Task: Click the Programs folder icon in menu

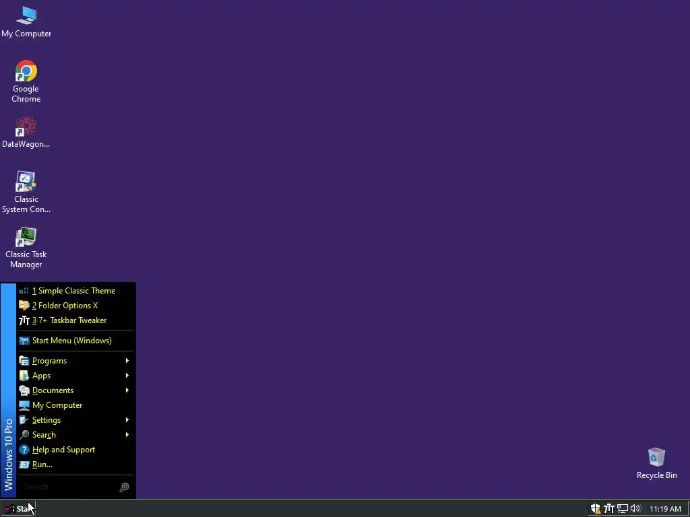Action: [24, 361]
